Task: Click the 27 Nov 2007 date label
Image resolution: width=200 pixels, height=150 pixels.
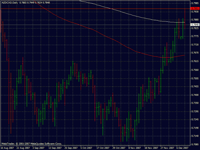Action: point(167,148)
